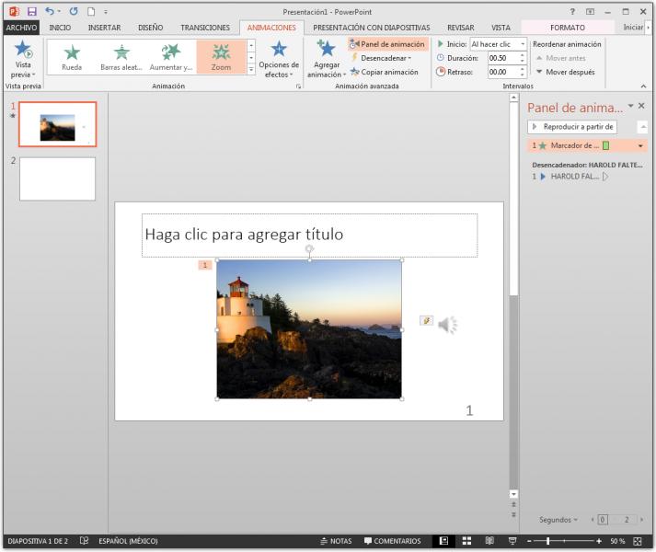
Task: Click the zoom slider handle
Action: pyautogui.click(x=547, y=541)
